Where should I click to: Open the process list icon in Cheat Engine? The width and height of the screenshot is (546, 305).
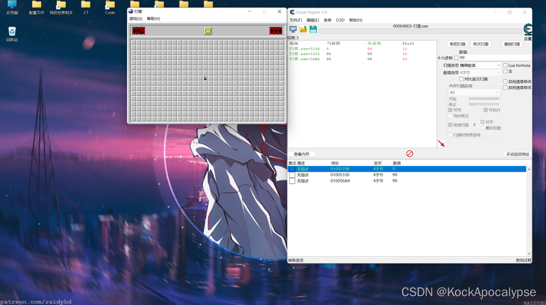click(x=293, y=29)
